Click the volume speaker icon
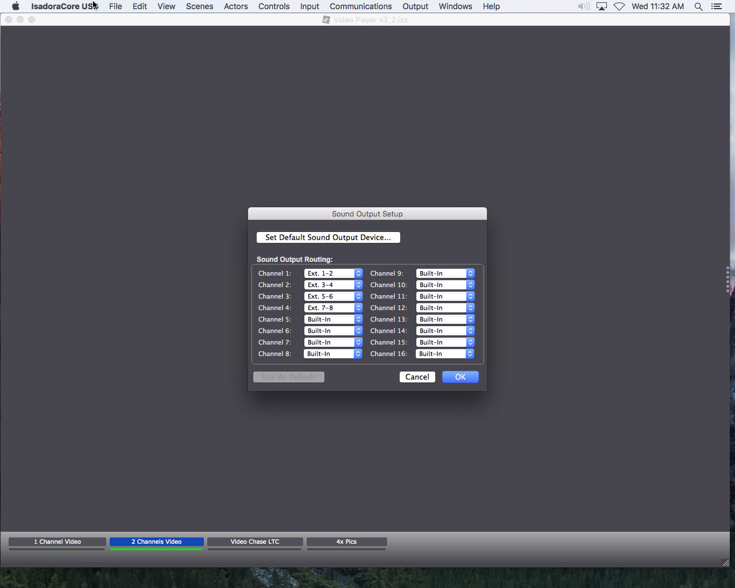 click(x=583, y=6)
